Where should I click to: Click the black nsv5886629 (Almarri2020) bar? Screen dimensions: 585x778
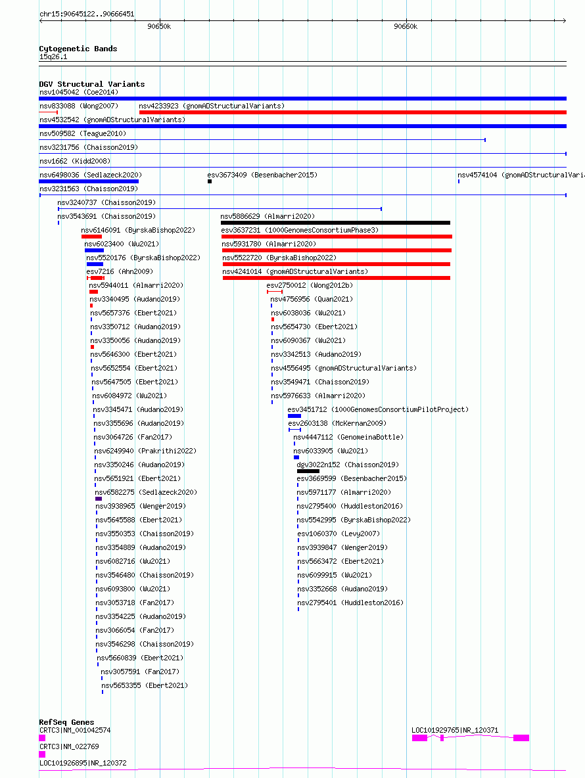click(x=335, y=223)
